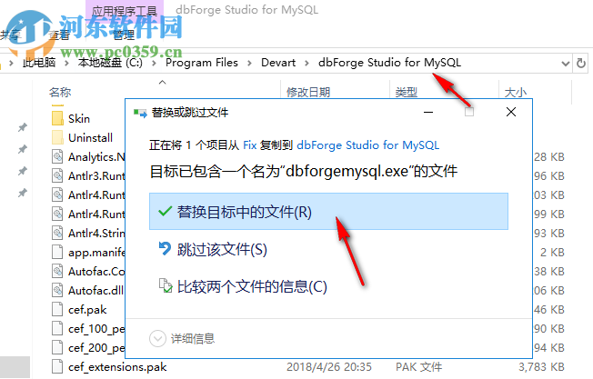Select Devart in the breadcrumb path
The width and height of the screenshot is (593, 379).
(278, 63)
